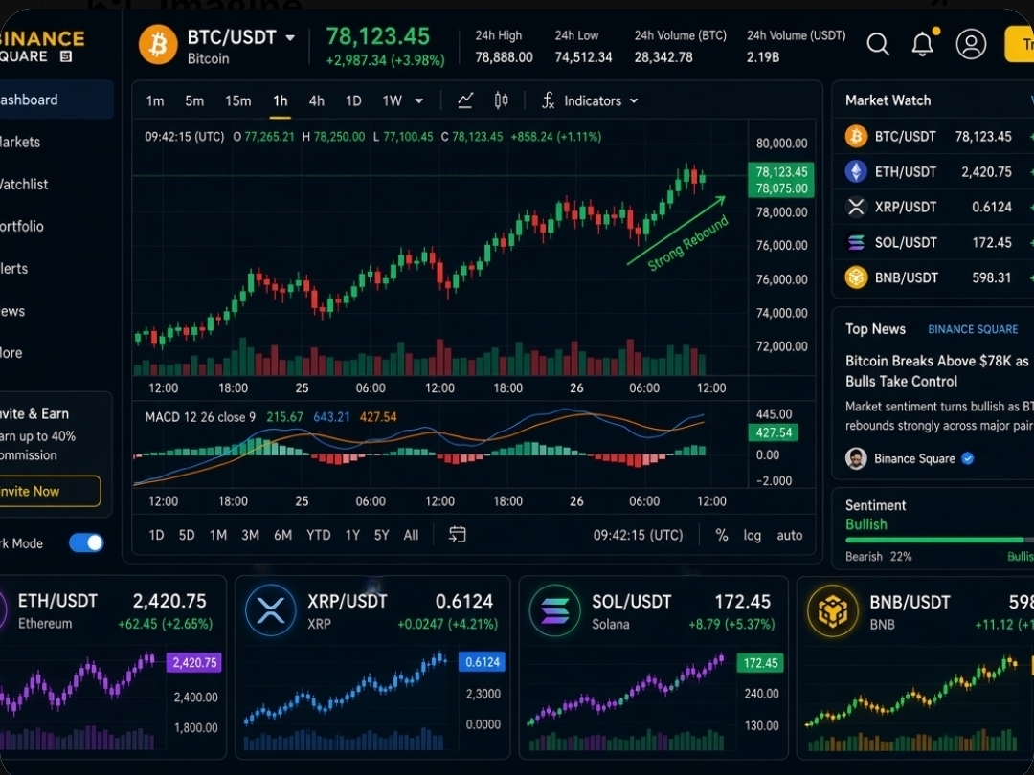Click Binance Square author avatar
This screenshot has width=1034, height=775.
tap(856, 458)
